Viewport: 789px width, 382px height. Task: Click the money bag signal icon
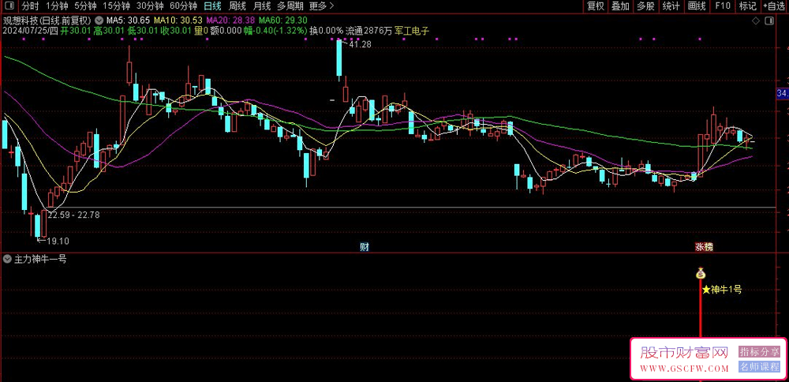[700, 275]
